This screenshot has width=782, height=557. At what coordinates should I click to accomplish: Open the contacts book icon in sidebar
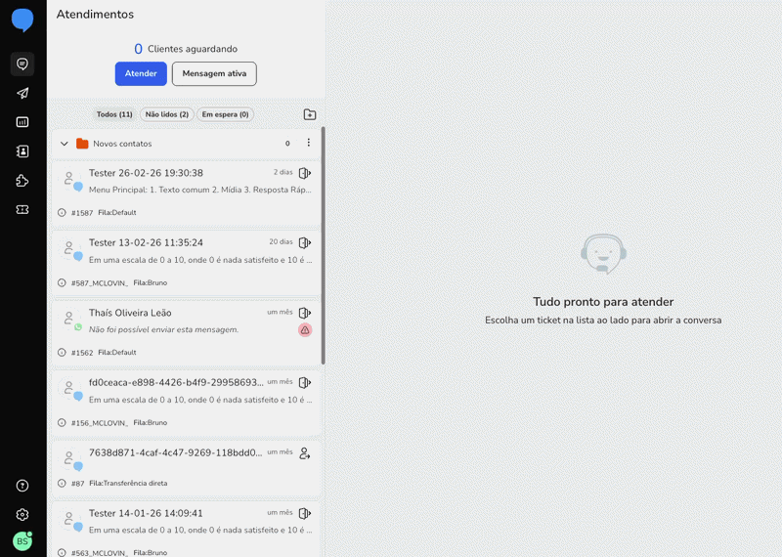[22, 151]
